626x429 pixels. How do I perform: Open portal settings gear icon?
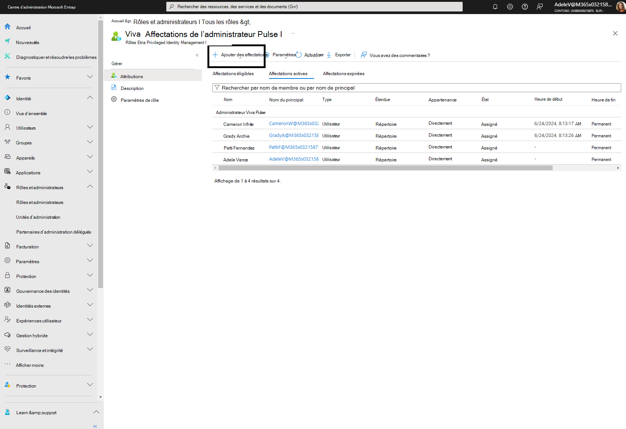[x=510, y=7]
